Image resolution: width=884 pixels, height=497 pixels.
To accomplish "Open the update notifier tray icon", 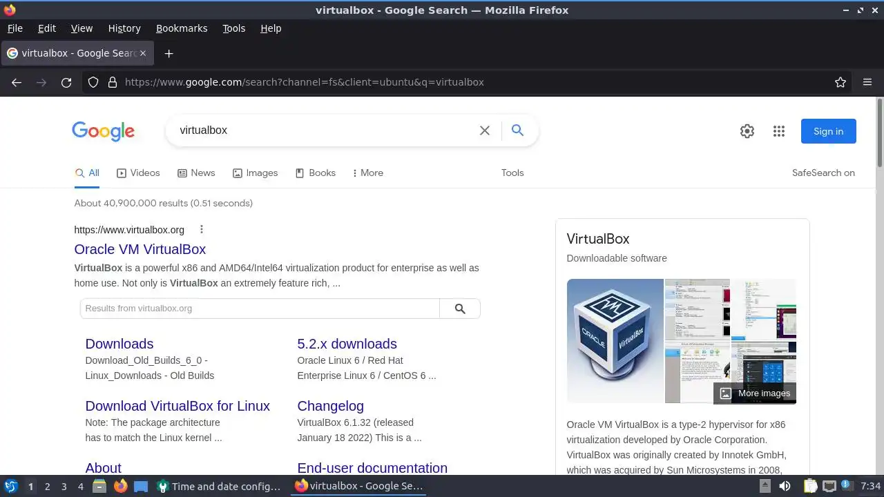I will click(846, 487).
